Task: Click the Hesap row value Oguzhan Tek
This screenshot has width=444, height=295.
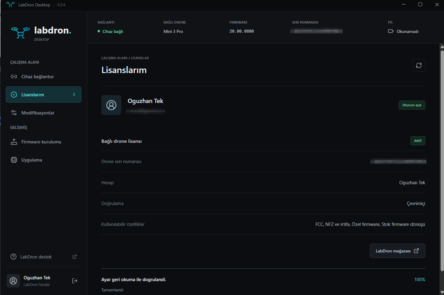Action: [412, 183]
